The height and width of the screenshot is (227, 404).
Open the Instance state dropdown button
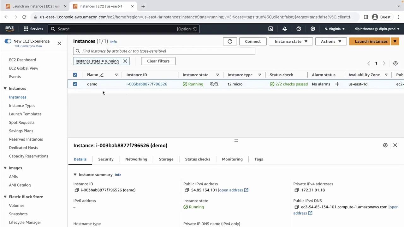pos(291,41)
